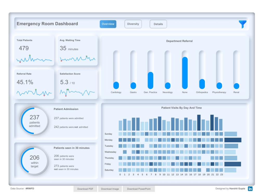The height and width of the screenshot is (195, 260).
Task: Switch to the Diversity tab
Action: pos(133,24)
